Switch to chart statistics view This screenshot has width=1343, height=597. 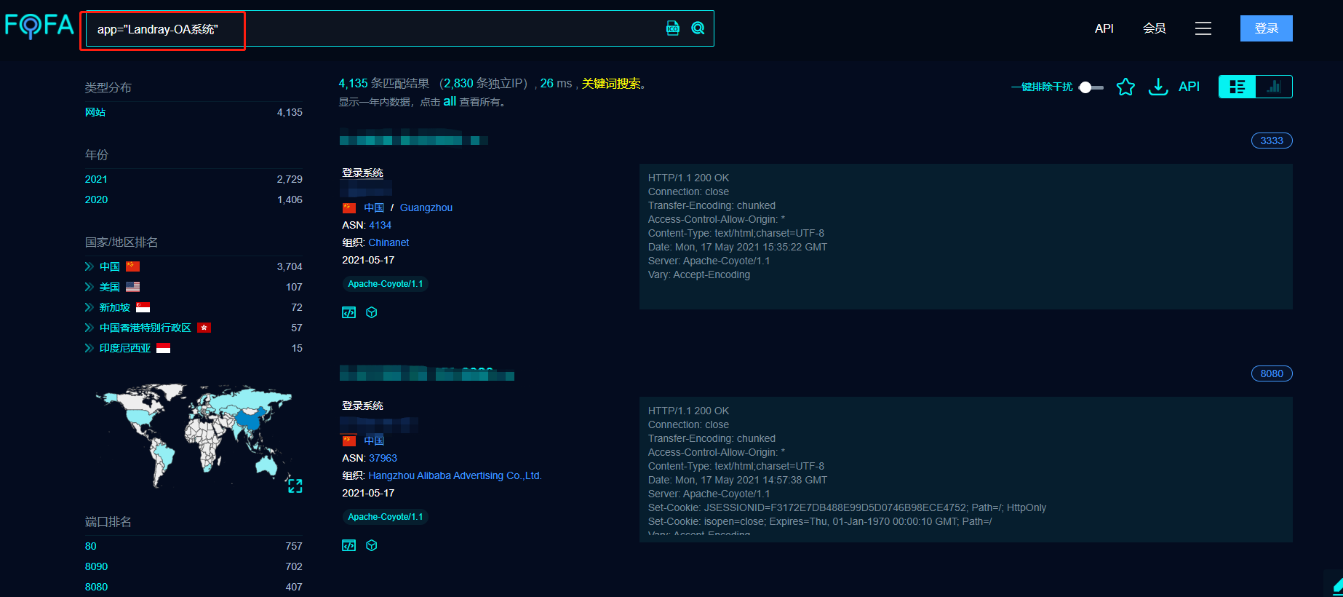[x=1274, y=87]
